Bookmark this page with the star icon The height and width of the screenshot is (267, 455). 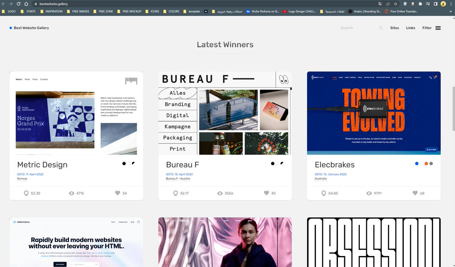pyautogui.click(x=396, y=4)
